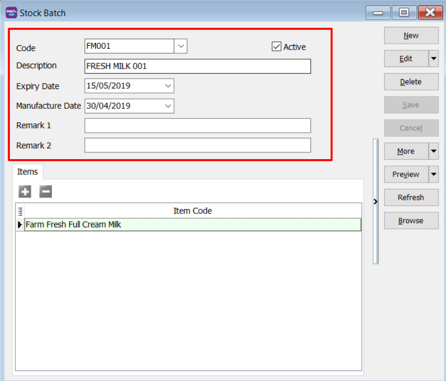Click the minus icon to remove item
Screen dimensions: 446x381
(x=45, y=191)
